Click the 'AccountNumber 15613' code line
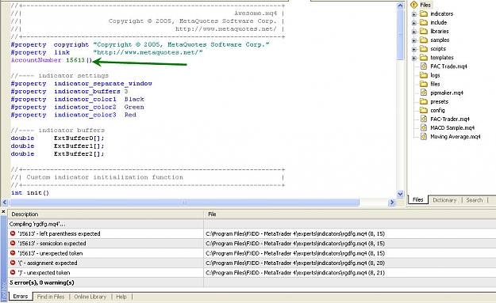The width and height of the screenshot is (496, 303). point(52,60)
